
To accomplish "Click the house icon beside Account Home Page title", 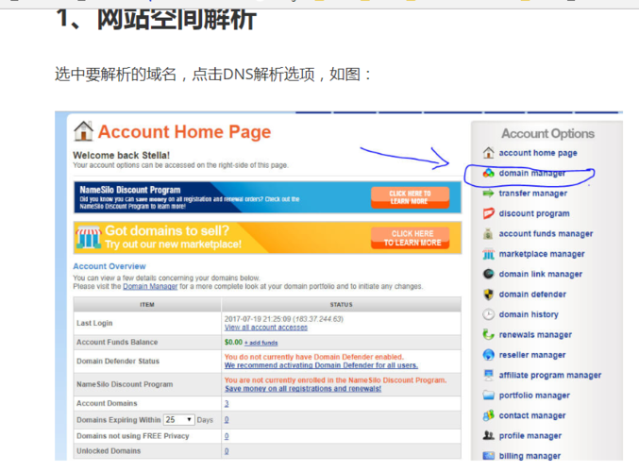I will pos(84,131).
